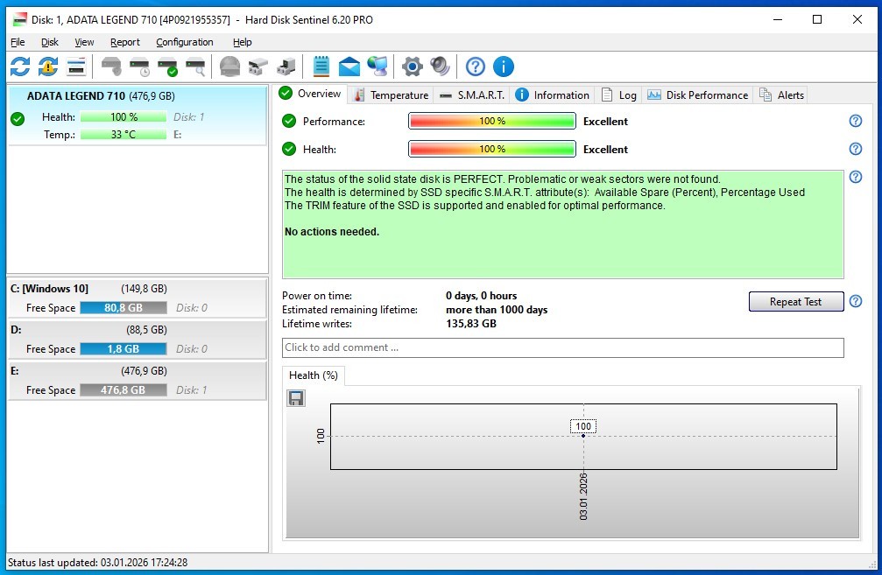Save the health graph via floppy icon
The width and height of the screenshot is (882, 575).
296,398
